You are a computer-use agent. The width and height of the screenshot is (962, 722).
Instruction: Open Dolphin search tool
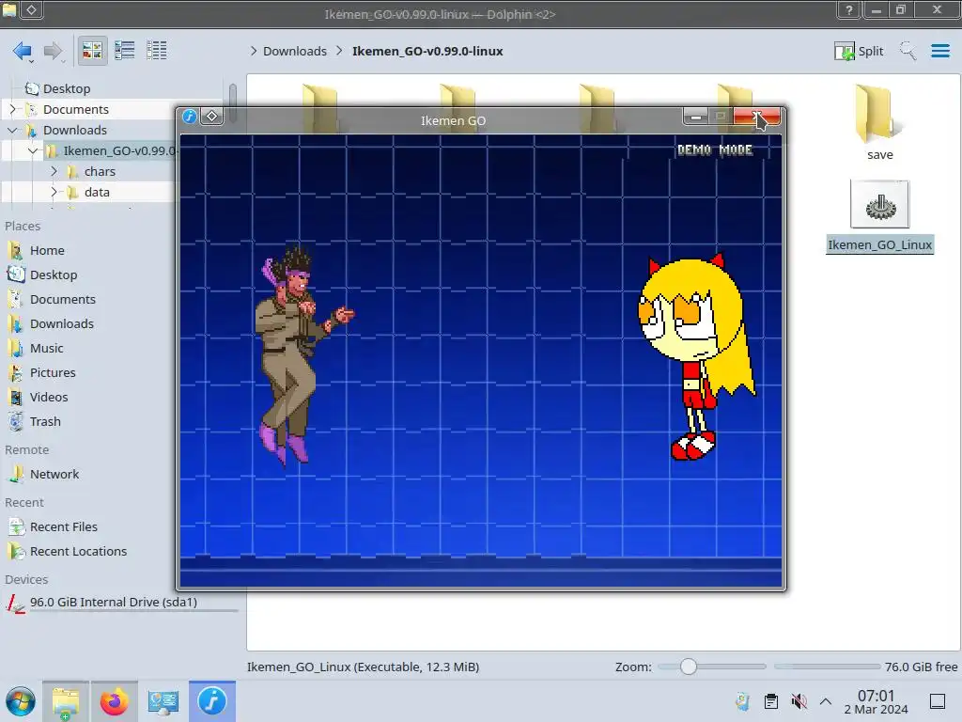click(x=908, y=51)
